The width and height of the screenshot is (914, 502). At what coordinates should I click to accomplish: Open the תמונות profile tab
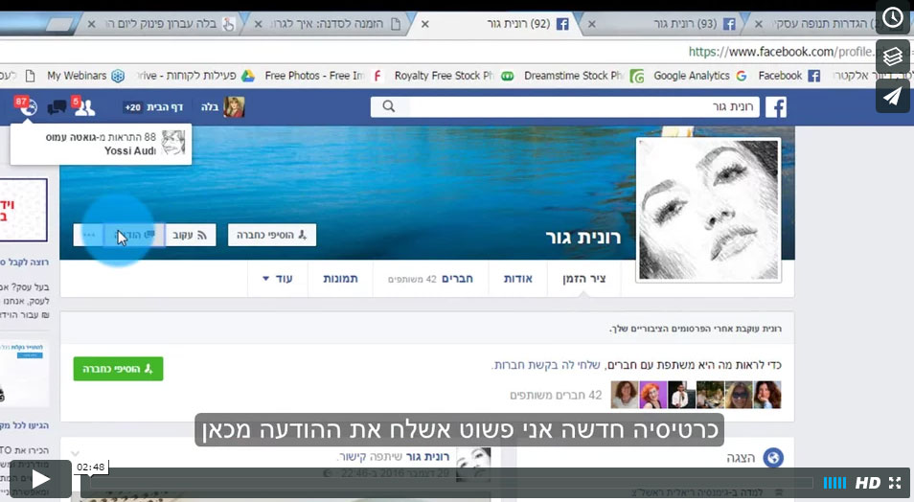340,279
